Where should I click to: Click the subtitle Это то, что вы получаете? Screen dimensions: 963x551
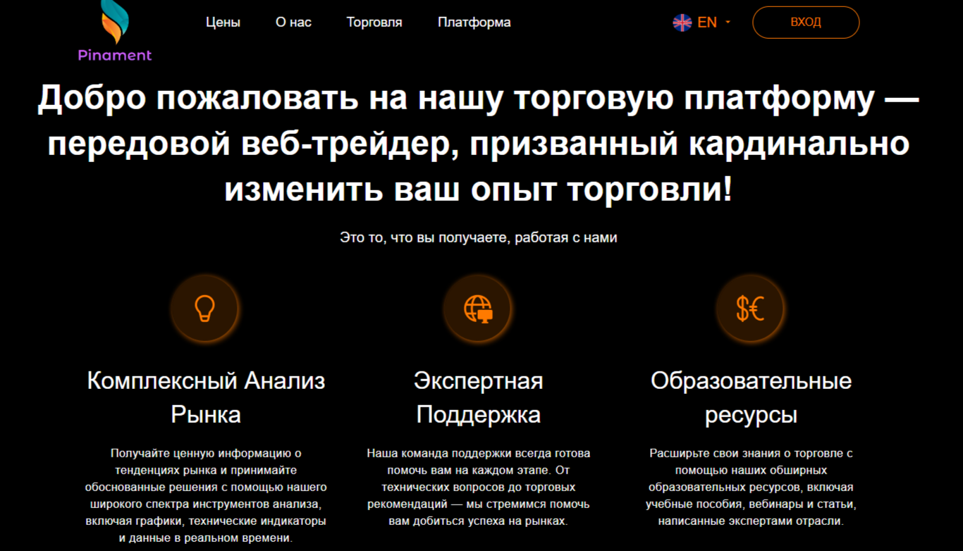(x=479, y=237)
